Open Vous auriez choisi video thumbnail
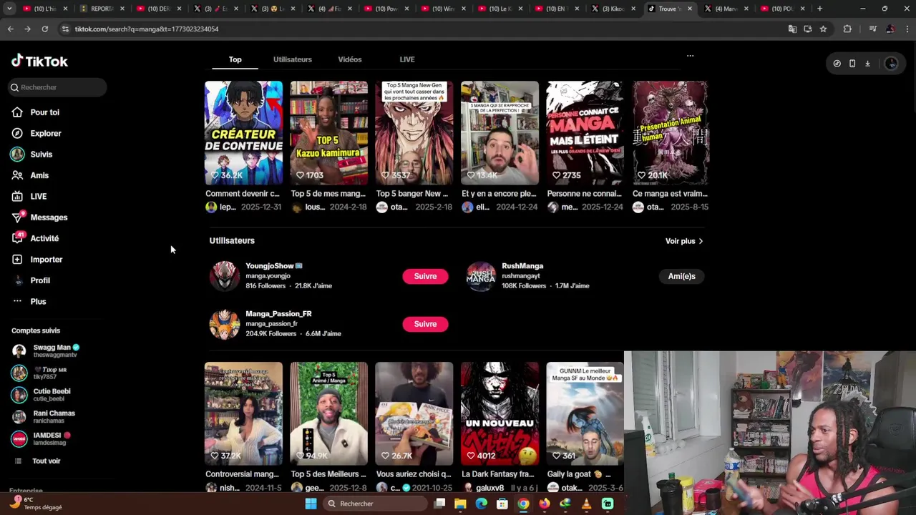 (x=414, y=413)
